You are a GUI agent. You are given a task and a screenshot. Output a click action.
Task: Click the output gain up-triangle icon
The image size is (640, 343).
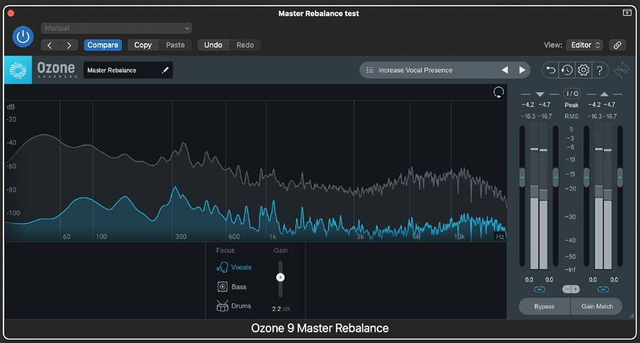605,94
